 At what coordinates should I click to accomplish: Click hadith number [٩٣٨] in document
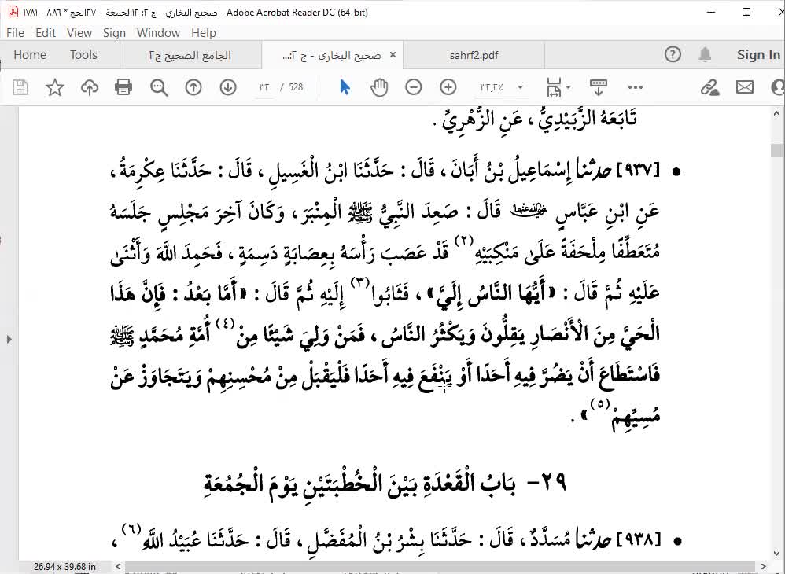coord(637,539)
